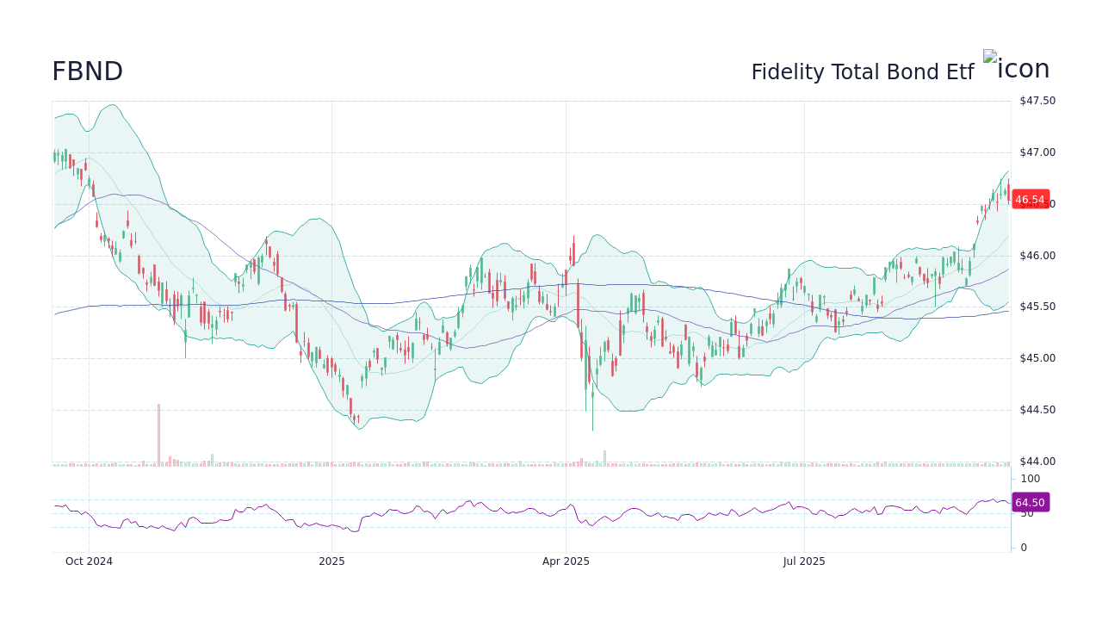Click the 0 scale label on RSI panel
Viewport: 1102px width, 620px height.
1023,547
